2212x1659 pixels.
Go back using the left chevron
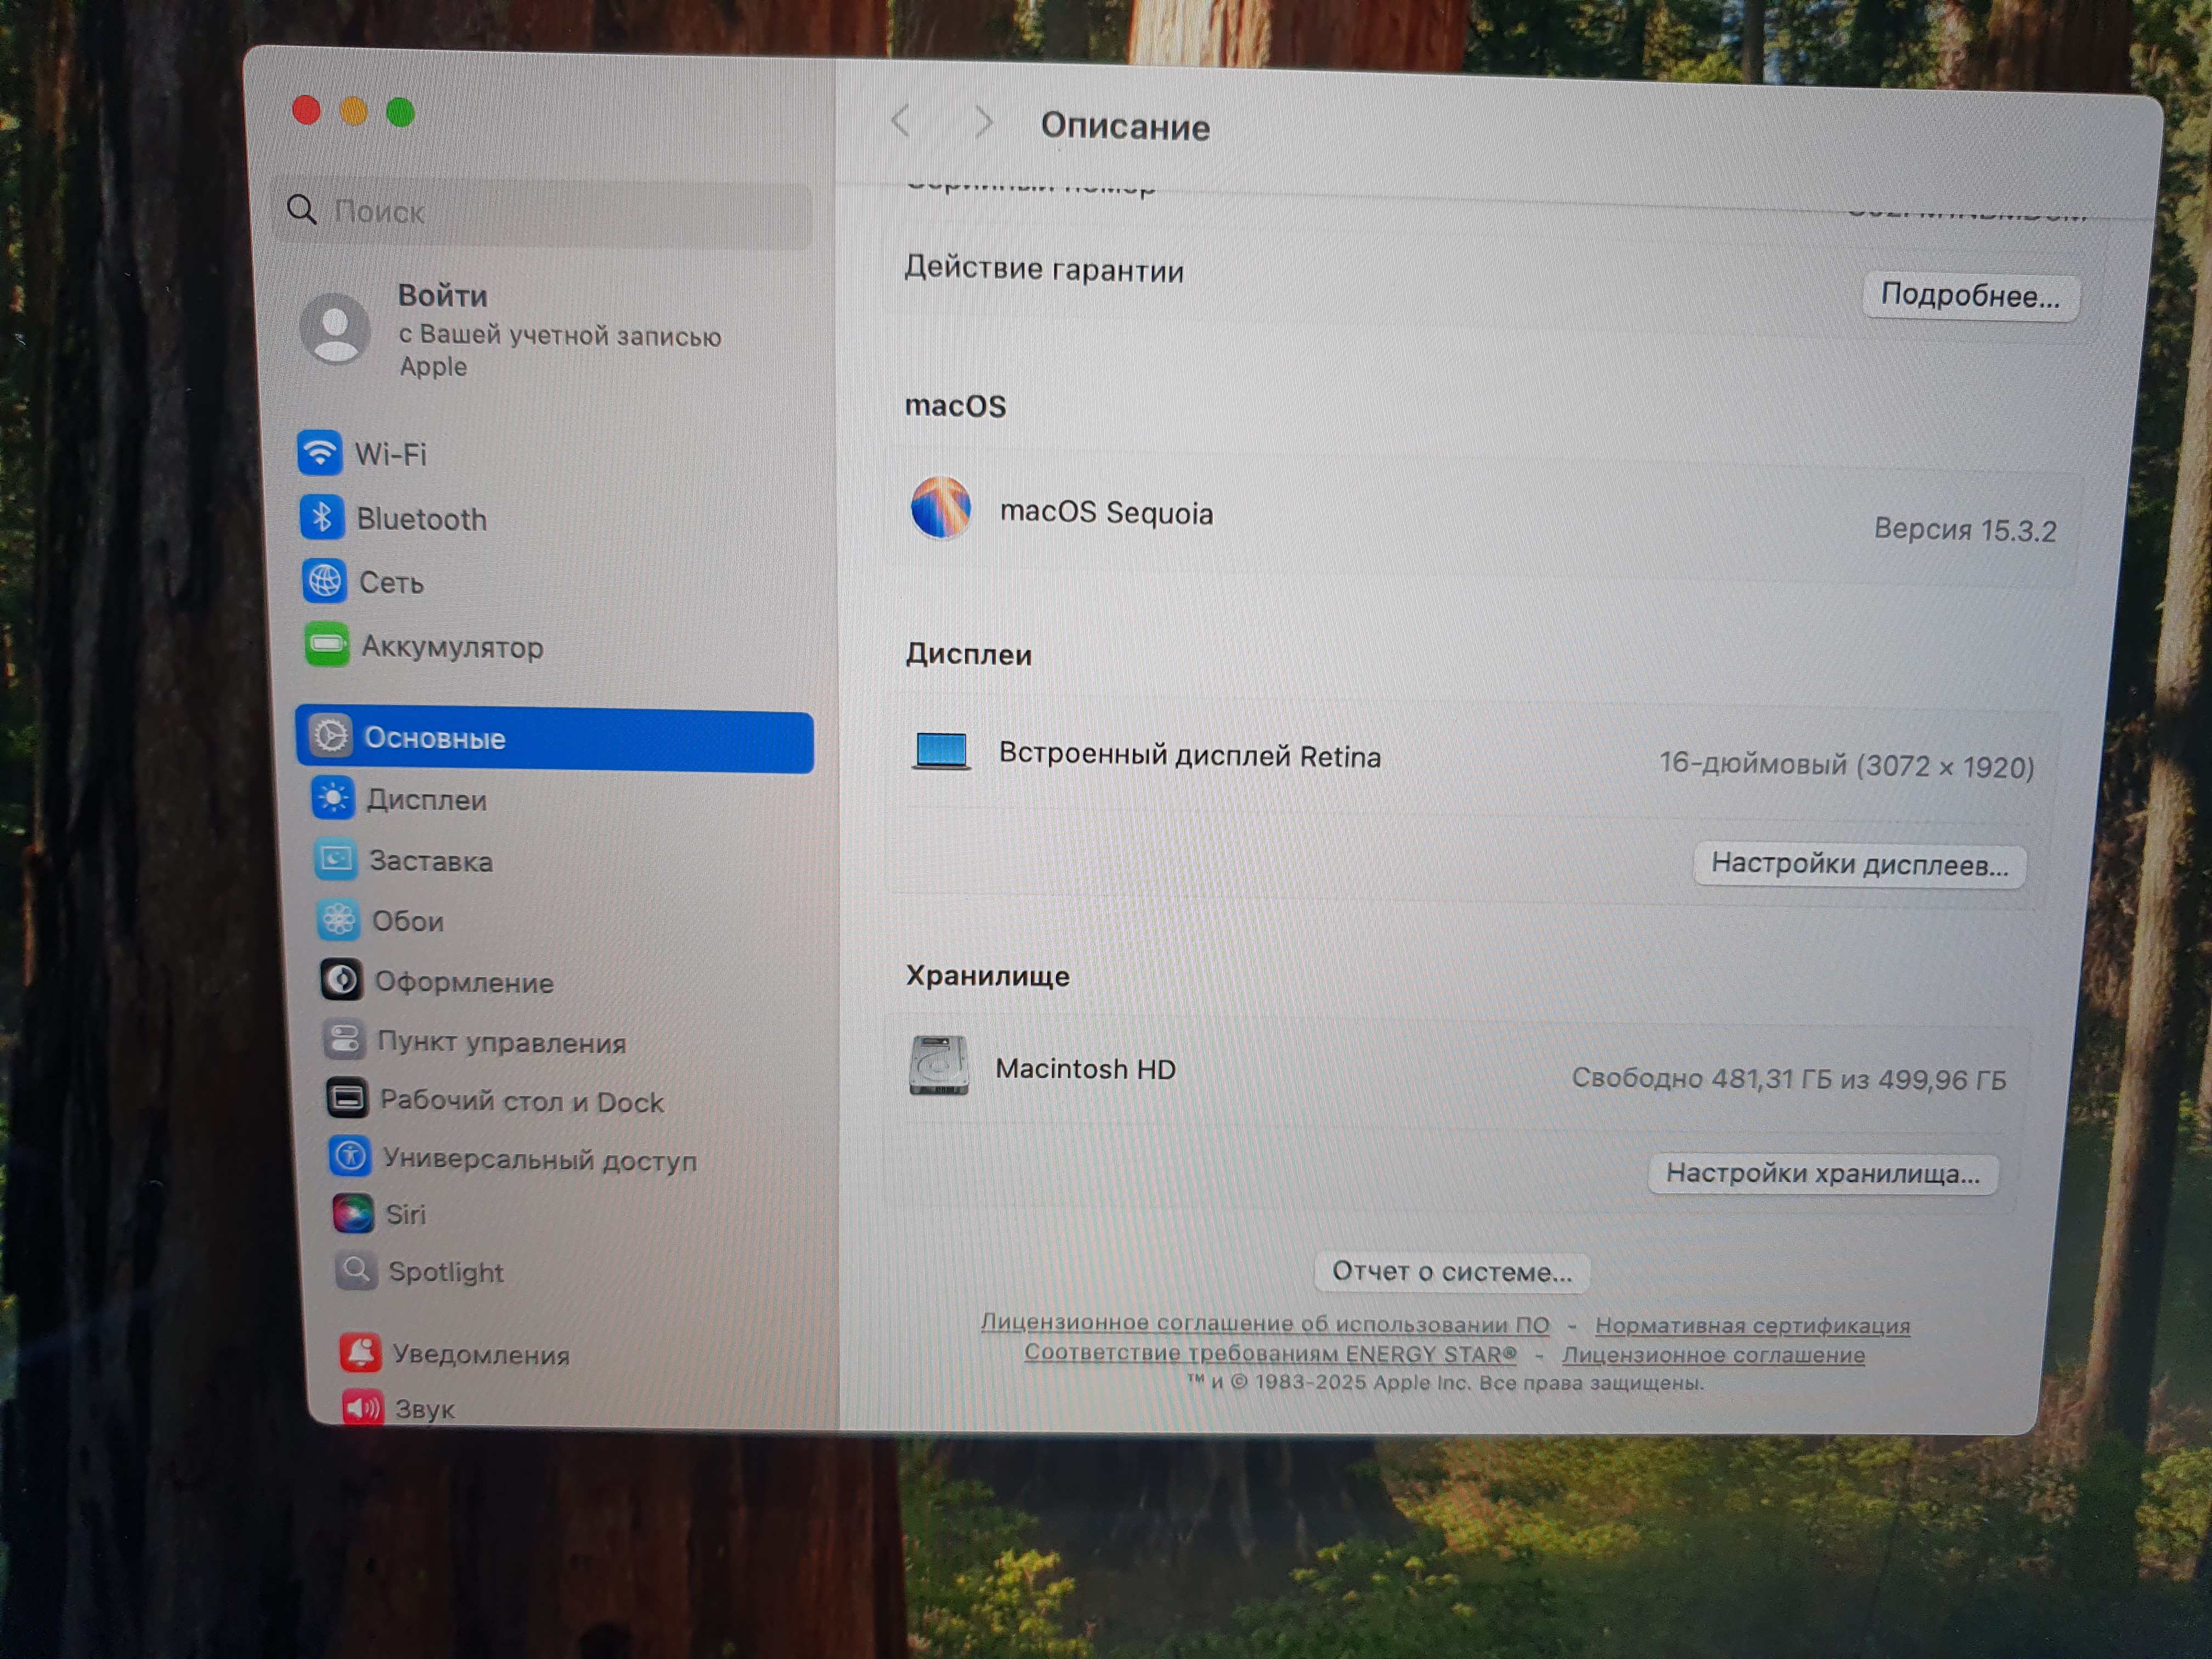point(899,122)
